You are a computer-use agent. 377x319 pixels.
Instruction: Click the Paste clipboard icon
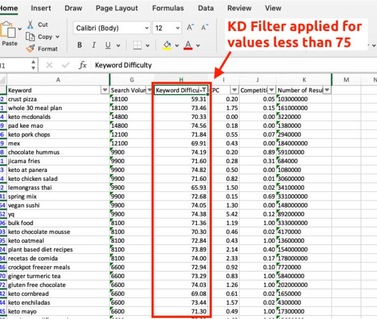[9, 30]
